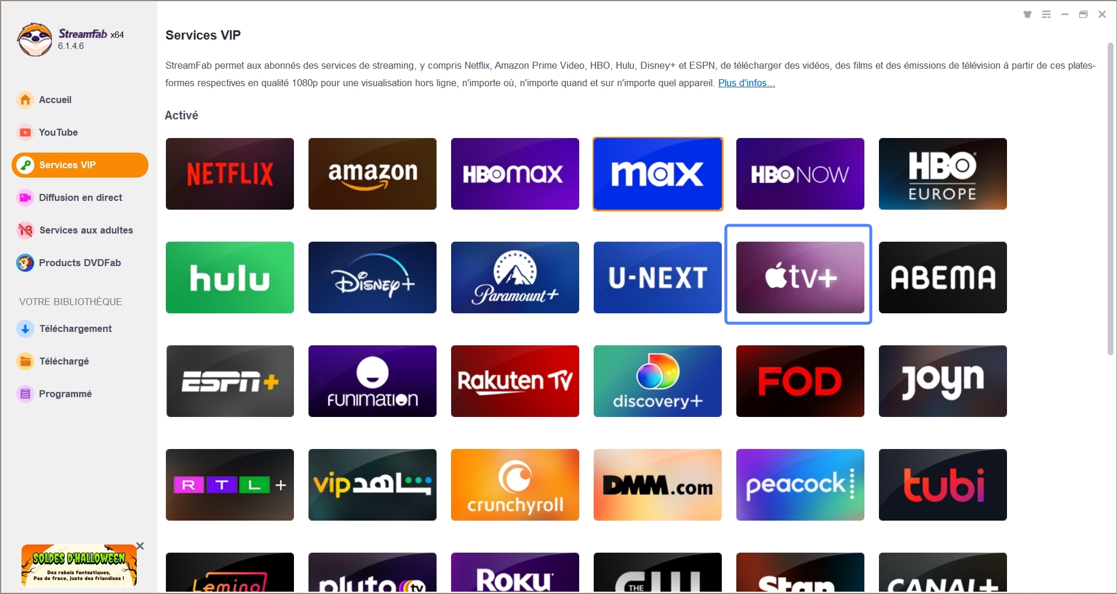
Task: Open the Funimation tile
Action: coord(372,381)
